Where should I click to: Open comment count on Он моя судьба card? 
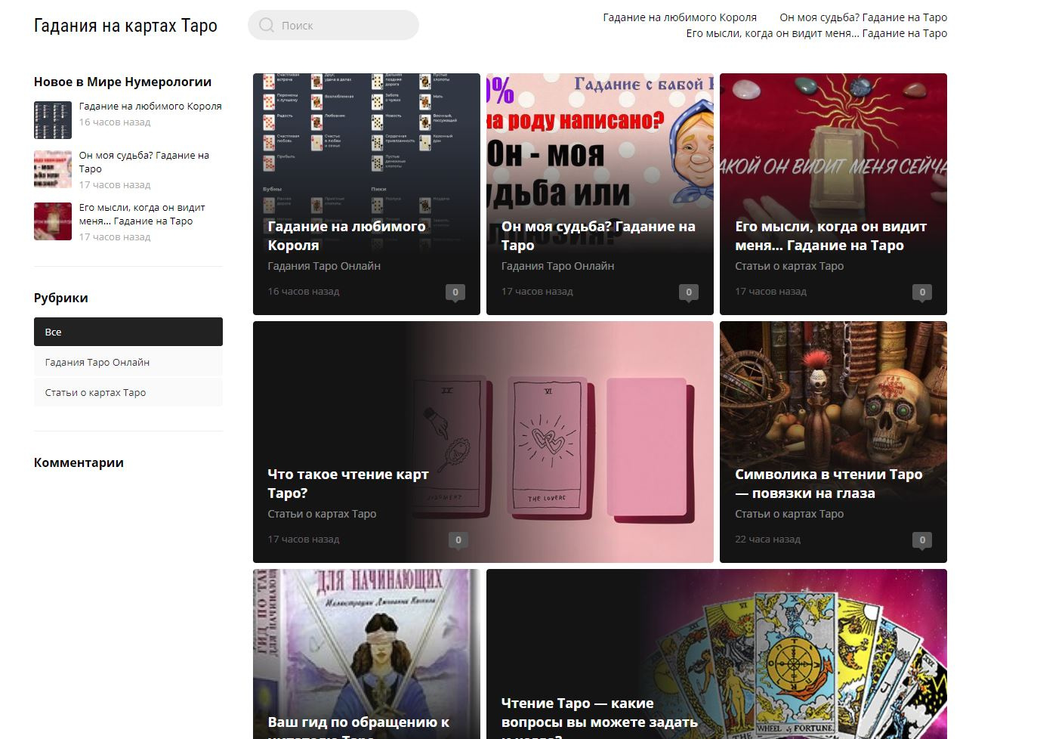pyautogui.click(x=688, y=292)
